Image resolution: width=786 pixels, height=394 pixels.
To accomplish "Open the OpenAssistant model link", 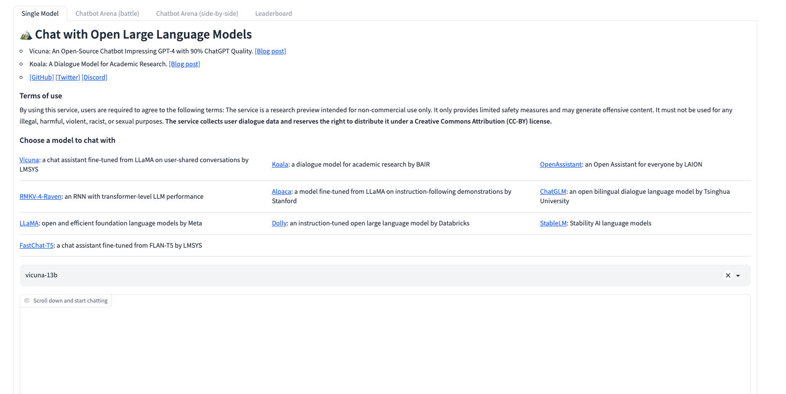I will pos(561,164).
